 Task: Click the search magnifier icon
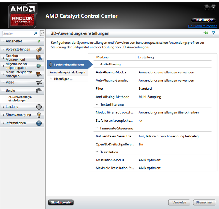(36, 33)
